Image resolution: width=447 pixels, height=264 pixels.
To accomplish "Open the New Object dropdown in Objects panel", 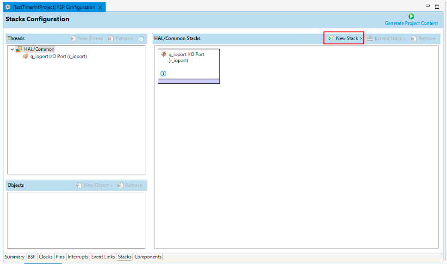I will [94, 185].
